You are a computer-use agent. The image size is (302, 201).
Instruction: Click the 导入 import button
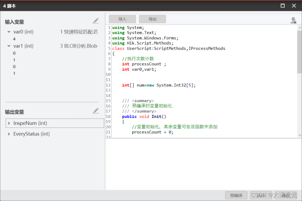tap(122, 19)
